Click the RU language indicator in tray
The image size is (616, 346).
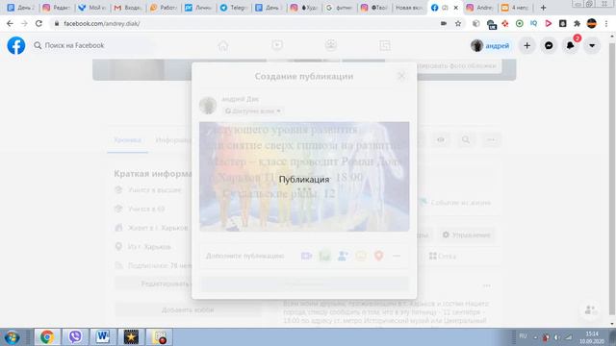click(x=523, y=336)
